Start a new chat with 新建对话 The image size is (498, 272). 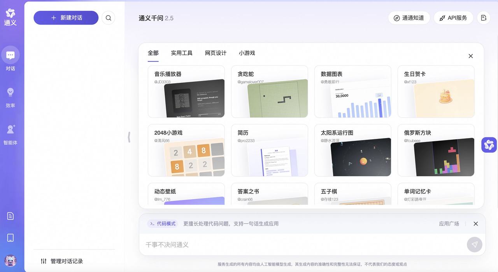coord(66,18)
